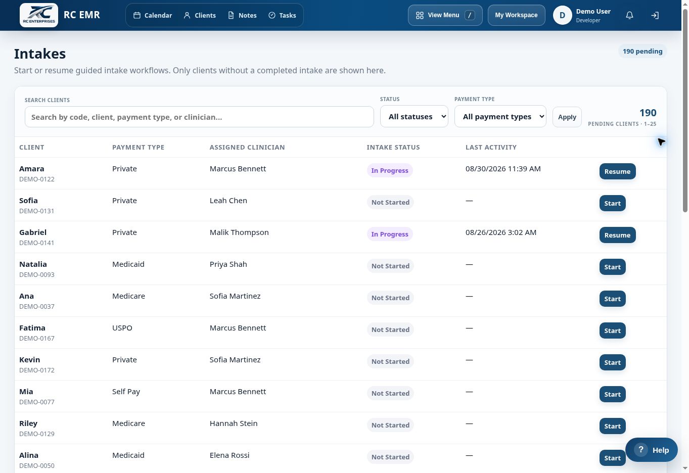Image resolution: width=689 pixels, height=473 pixels.
Task: Click the 190 pending badge
Action: [x=642, y=51]
